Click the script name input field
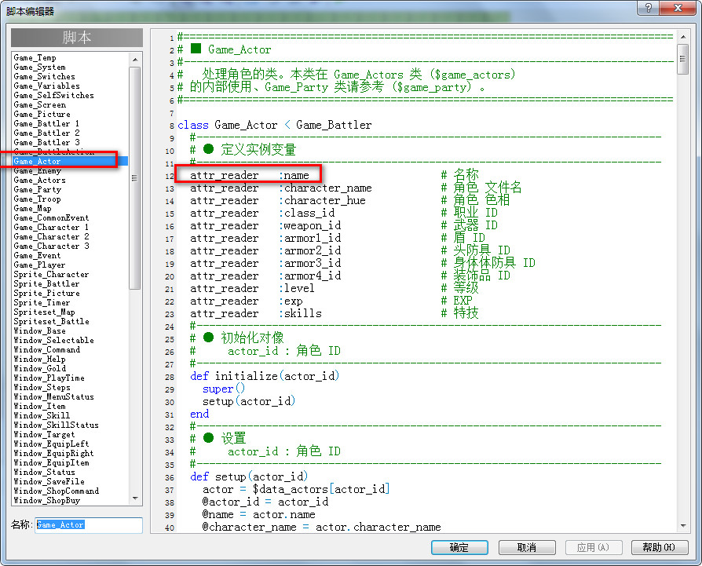Screen dimensions: 702x566 point(89,525)
